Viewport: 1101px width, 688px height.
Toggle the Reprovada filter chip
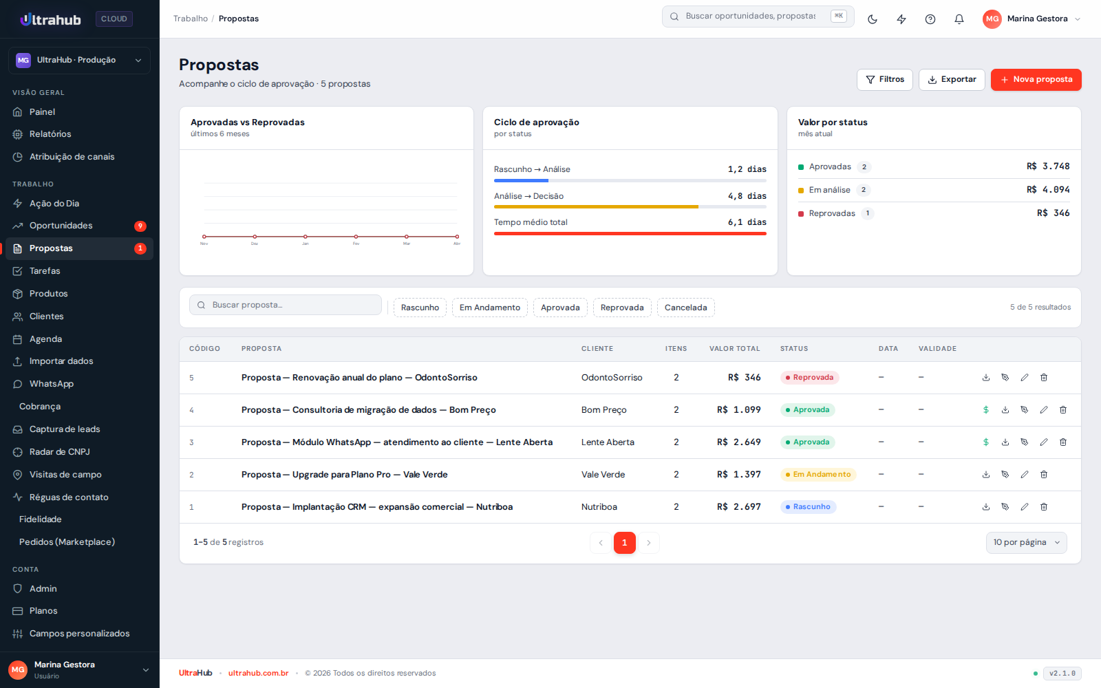click(x=622, y=308)
